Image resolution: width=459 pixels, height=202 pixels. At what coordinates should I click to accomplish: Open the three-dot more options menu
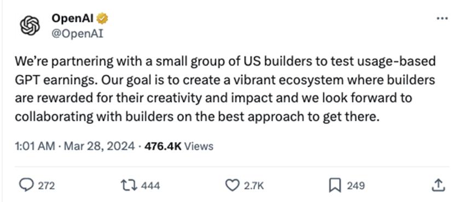click(442, 19)
